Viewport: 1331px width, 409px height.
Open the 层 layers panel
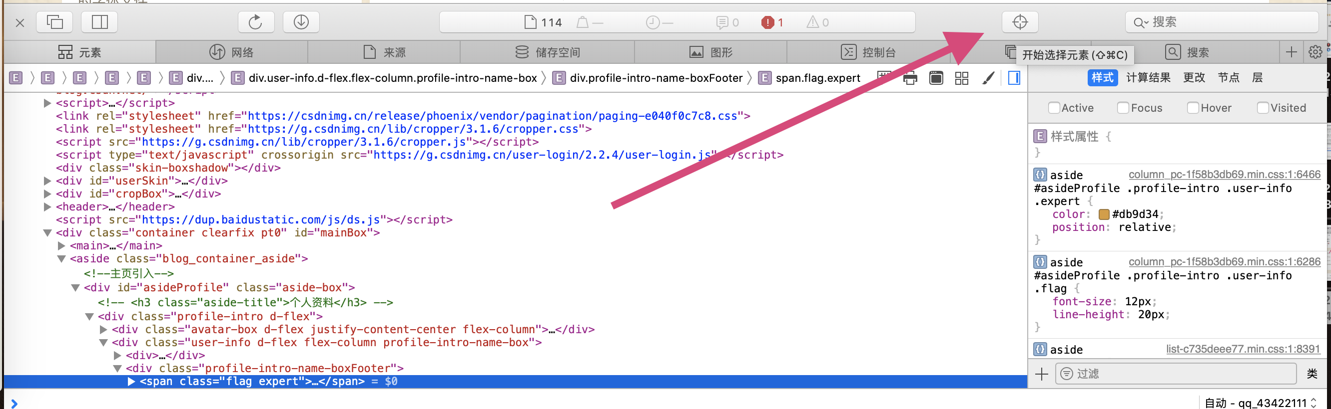pos(1257,78)
